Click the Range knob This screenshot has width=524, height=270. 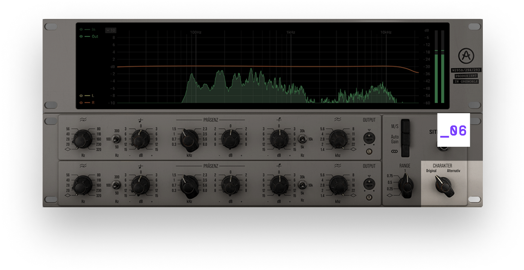(x=406, y=185)
